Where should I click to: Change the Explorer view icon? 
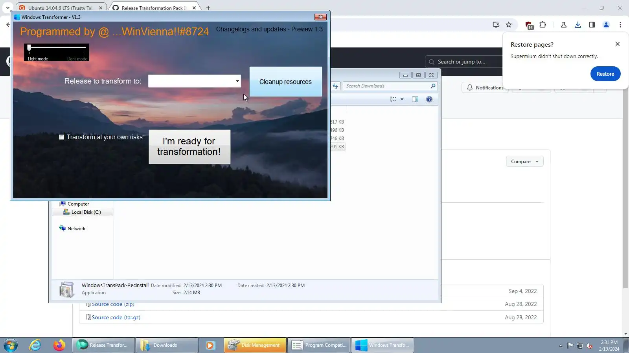point(394,99)
